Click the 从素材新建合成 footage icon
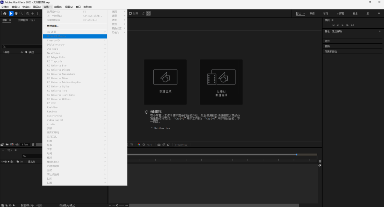 221,77
